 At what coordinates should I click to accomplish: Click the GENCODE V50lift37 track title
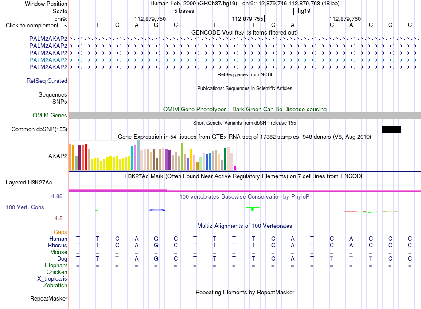245,32
